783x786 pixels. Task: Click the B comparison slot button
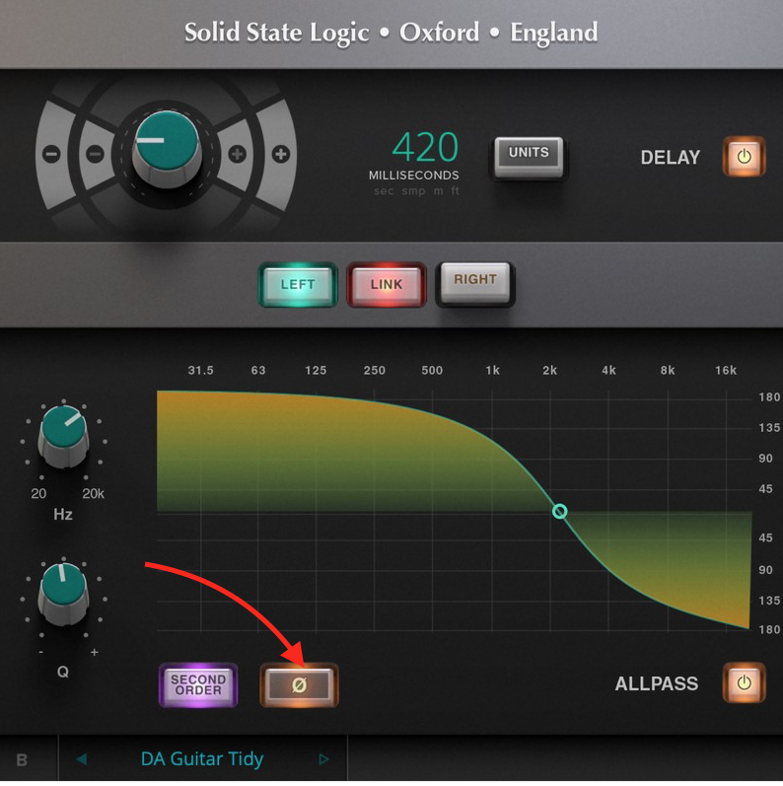click(x=22, y=760)
